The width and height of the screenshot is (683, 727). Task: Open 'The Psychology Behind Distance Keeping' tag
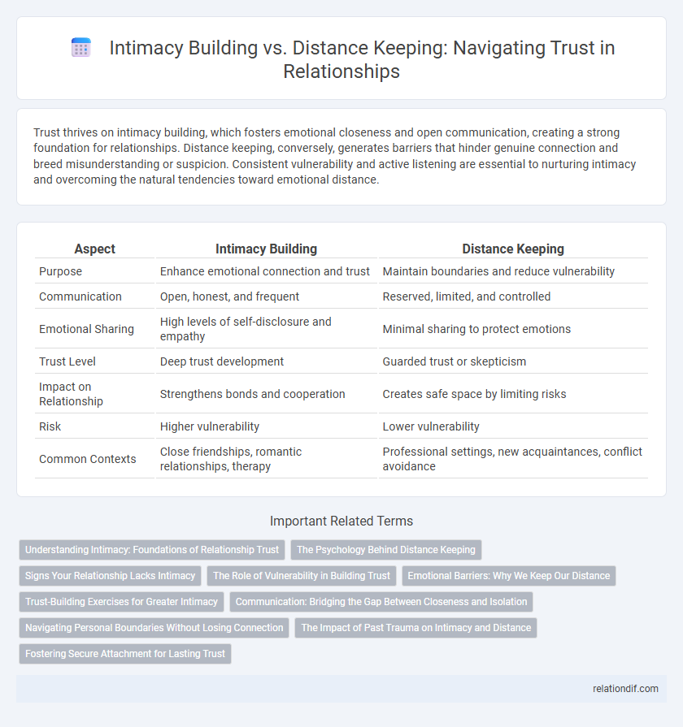[x=386, y=550]
